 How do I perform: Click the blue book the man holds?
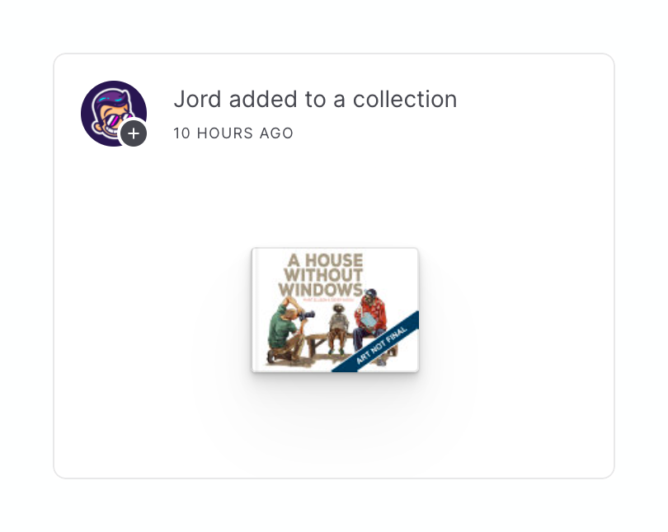(x=369, y=321)
